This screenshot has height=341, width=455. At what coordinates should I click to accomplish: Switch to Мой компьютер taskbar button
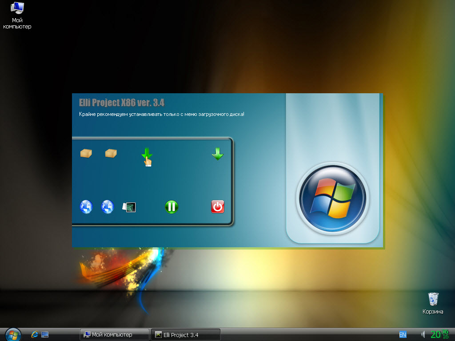pos(114,335)
